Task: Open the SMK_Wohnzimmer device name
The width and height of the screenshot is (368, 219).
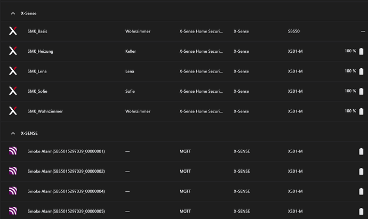Action: pos(45,111)
